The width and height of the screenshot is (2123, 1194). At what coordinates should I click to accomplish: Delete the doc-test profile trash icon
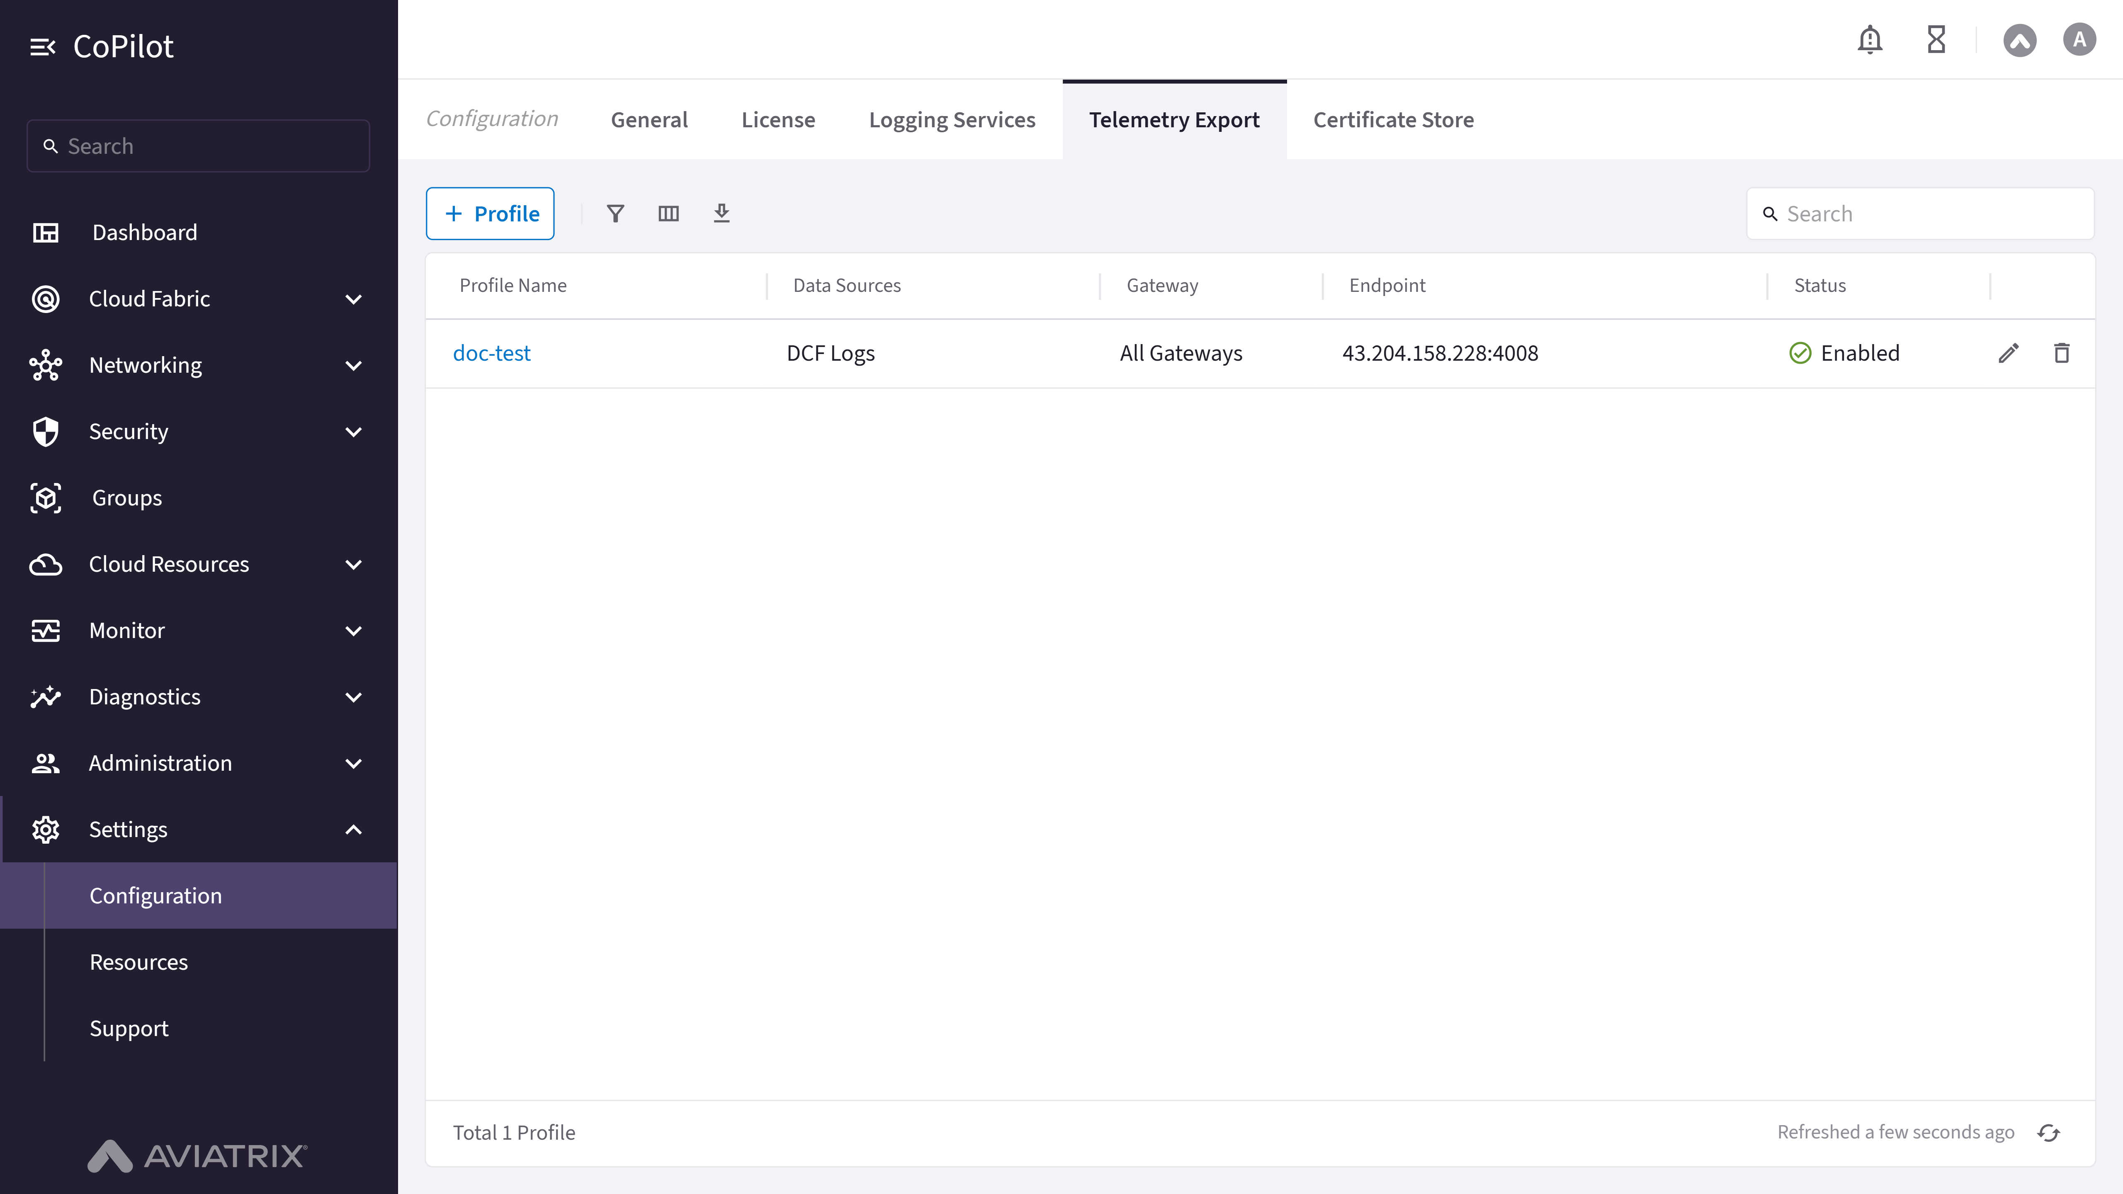pyautogui.click(x=2062, y=354)
